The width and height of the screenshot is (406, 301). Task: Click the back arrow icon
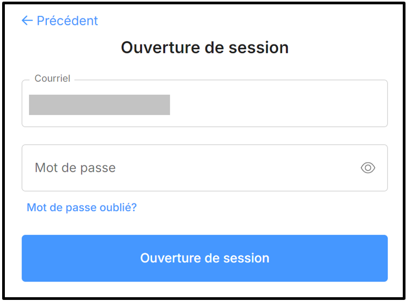27,21
